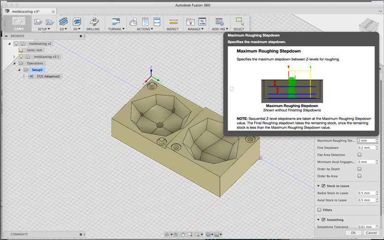Enable the Order by Depth checkbox
The width and height of the screenshot is (384, 240).
click(359, 169)
